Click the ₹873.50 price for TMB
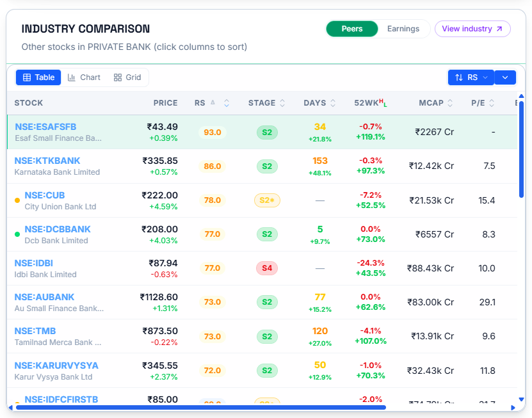 click(x=160, y=331)
